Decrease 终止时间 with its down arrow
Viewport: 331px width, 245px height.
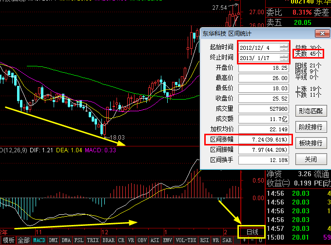tap(284, 60)
